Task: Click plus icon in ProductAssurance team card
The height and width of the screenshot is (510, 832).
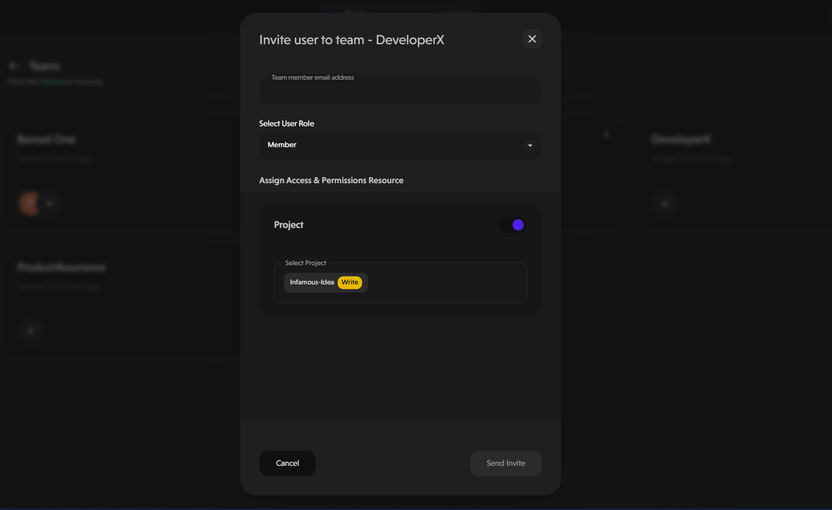Action: pos(31,331)
